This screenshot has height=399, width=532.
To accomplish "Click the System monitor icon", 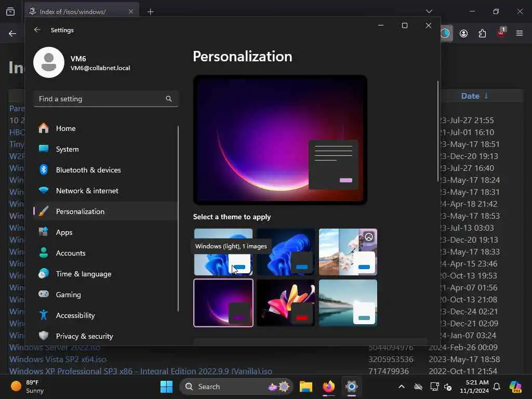I will coord(44,149).
